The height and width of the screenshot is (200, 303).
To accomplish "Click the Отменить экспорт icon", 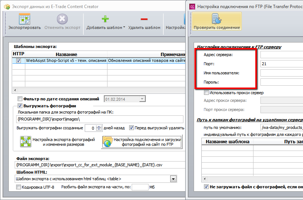I will coord(62,19).
